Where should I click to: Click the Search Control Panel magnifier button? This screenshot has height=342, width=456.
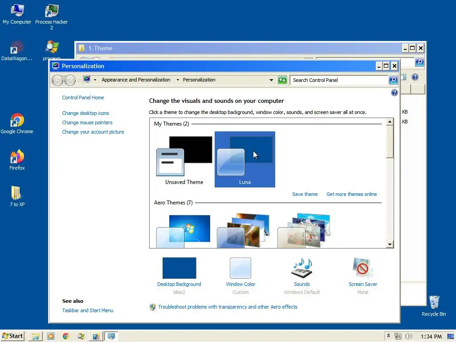click(x=393, y=80)
